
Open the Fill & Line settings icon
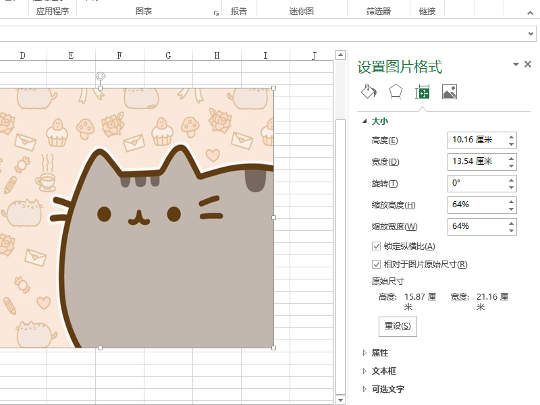368,90
